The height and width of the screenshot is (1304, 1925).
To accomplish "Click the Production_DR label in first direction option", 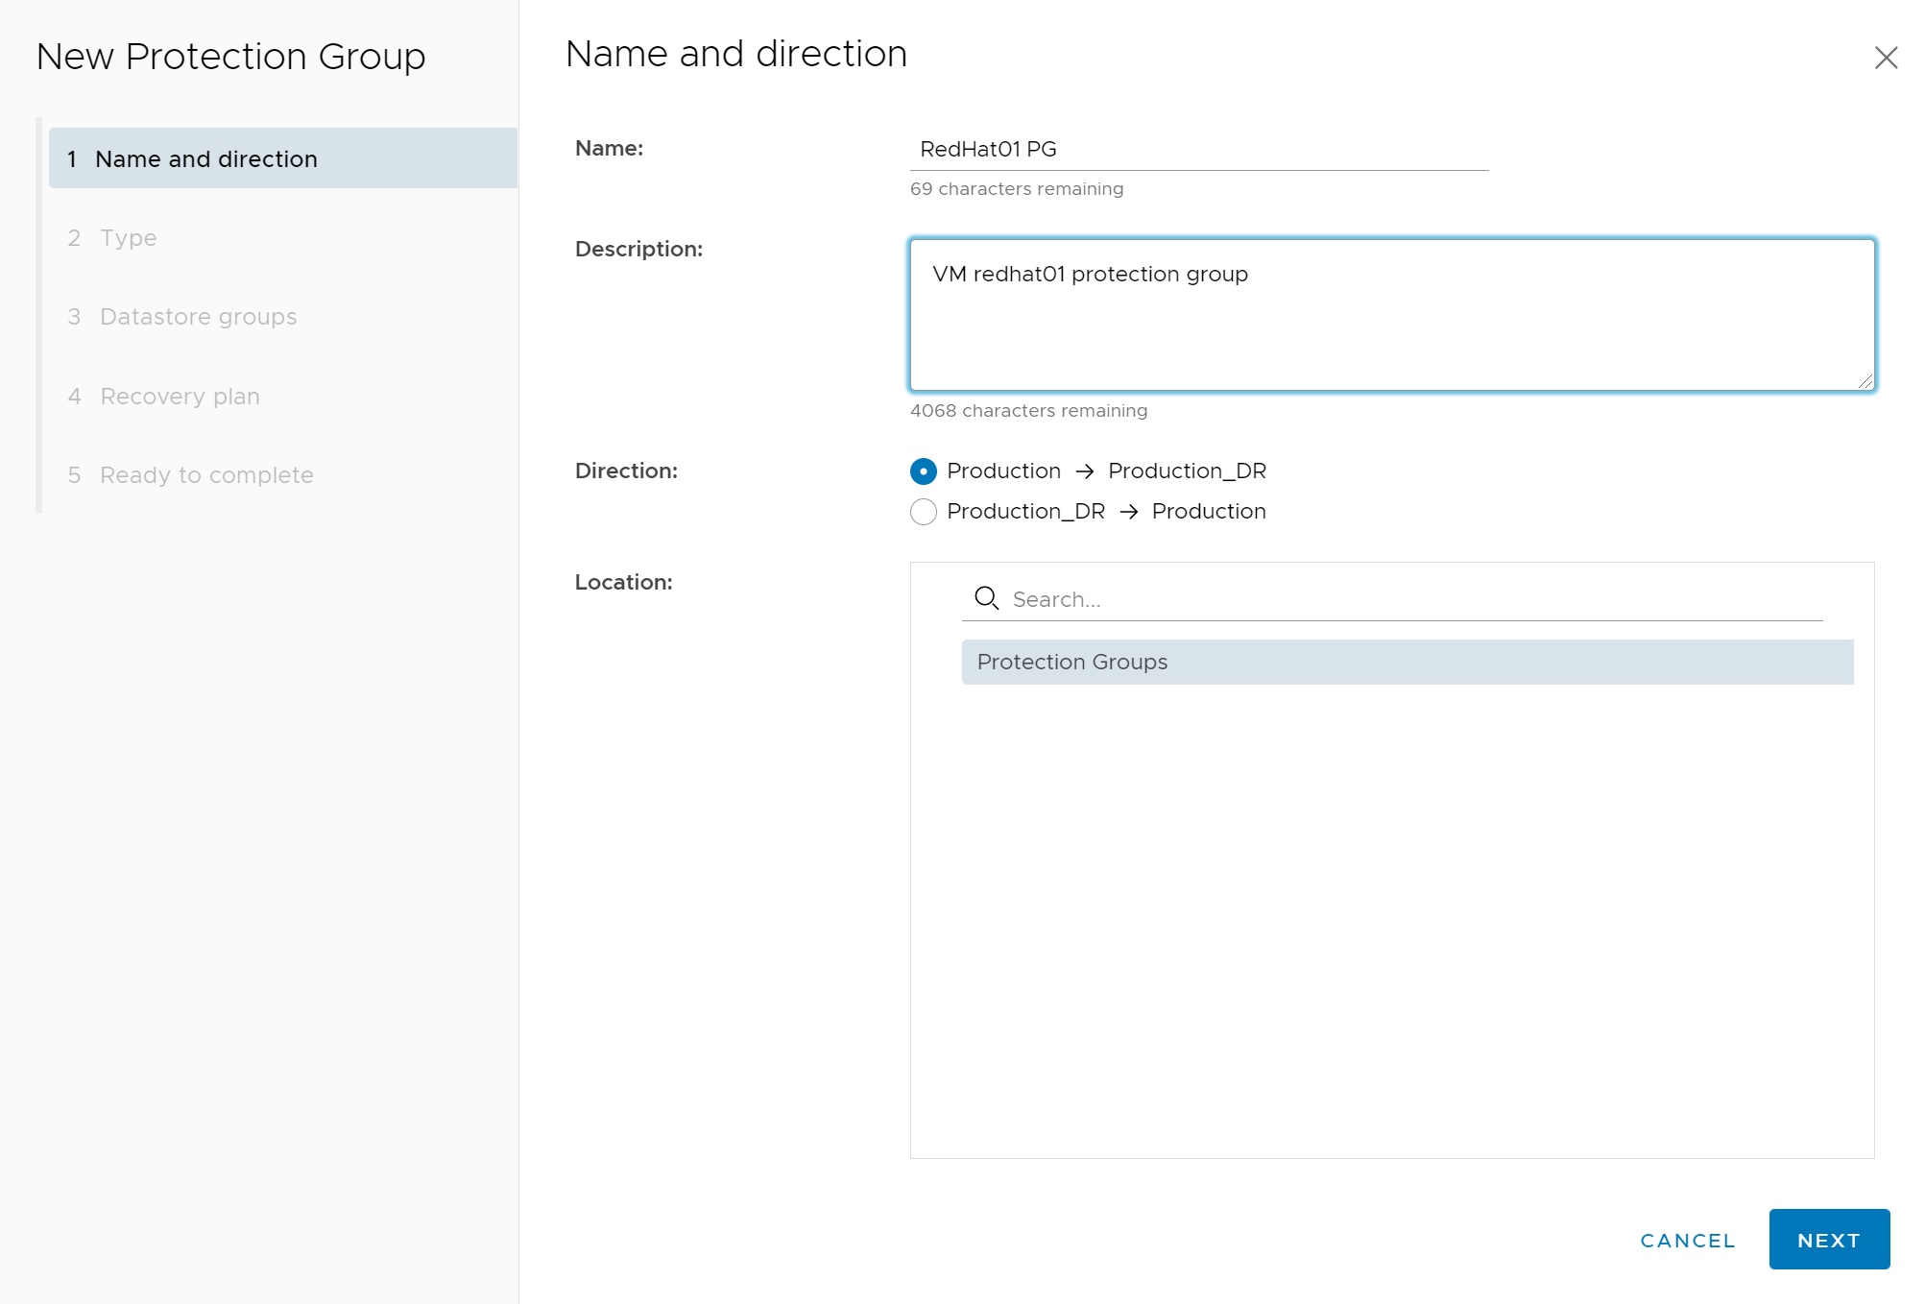I will pos(1187,471).
